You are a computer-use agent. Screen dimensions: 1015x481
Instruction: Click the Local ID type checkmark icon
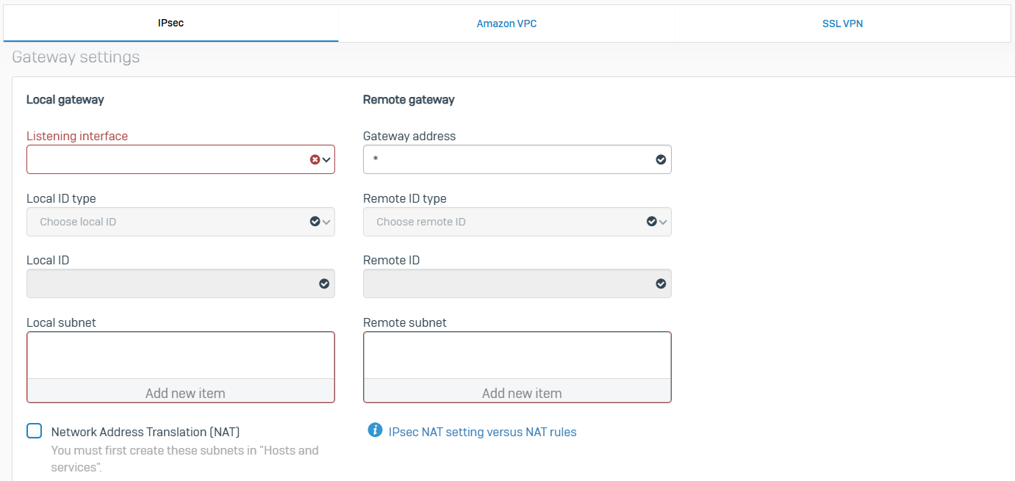315,221
